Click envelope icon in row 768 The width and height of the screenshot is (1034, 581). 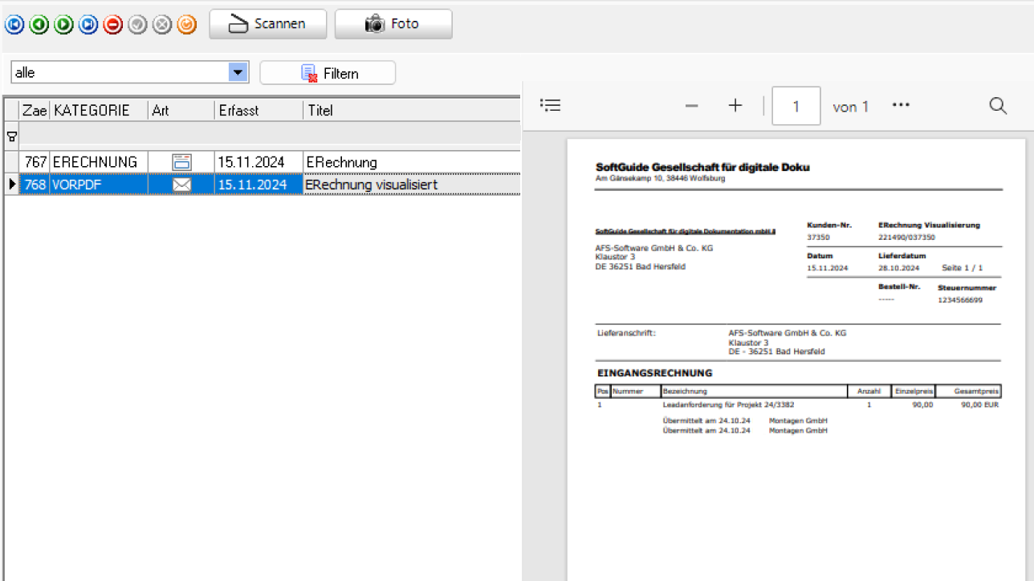(181, 185)
